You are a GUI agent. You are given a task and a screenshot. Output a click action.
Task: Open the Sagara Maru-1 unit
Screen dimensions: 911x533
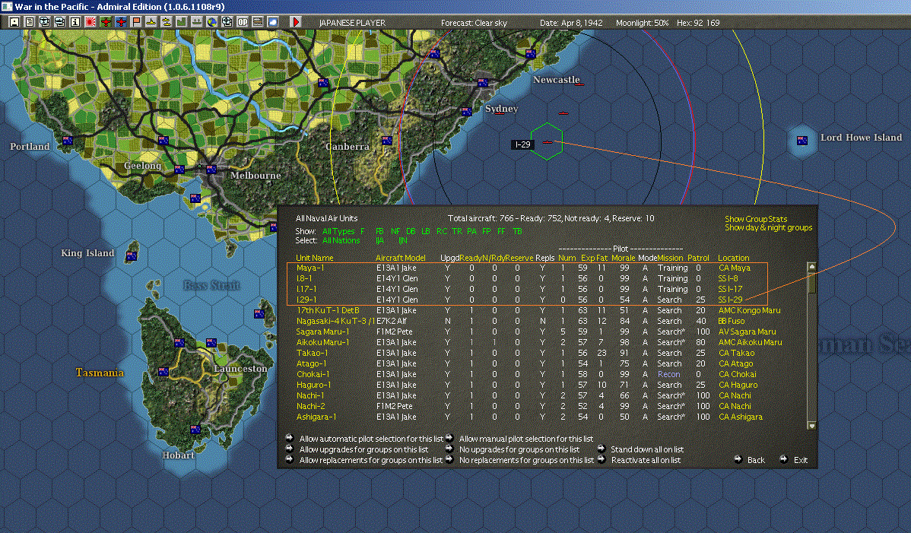(x=322, y=332)
